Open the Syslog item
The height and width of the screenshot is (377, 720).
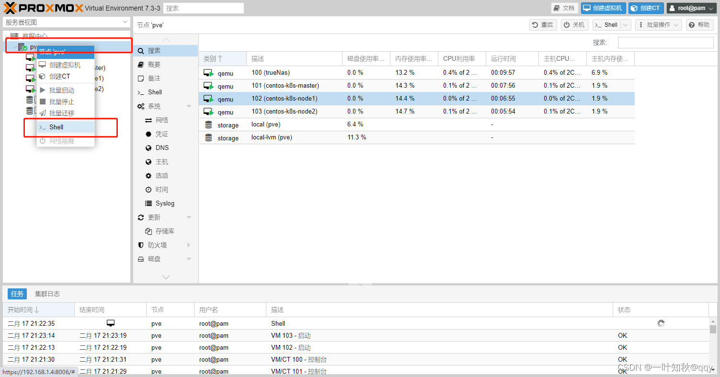[x=165, y=203]
